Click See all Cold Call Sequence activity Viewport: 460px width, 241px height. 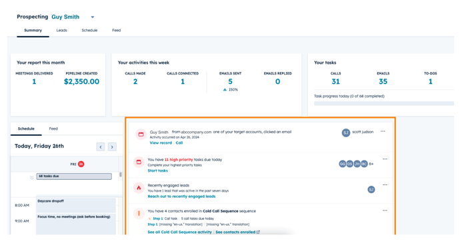179,232
